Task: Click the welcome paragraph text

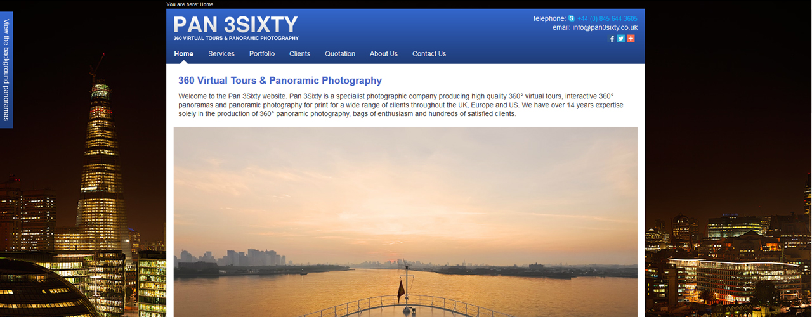Action: pos(401,105)
